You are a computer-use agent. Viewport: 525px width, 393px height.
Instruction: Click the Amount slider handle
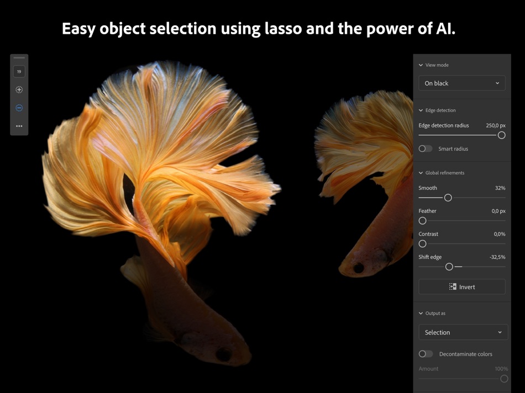[504, 379]
